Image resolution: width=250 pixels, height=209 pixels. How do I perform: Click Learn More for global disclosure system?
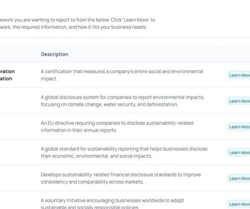coord(239,101)
